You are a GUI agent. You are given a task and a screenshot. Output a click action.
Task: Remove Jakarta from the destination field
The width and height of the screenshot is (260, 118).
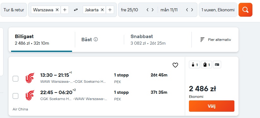tap(102, 10)
